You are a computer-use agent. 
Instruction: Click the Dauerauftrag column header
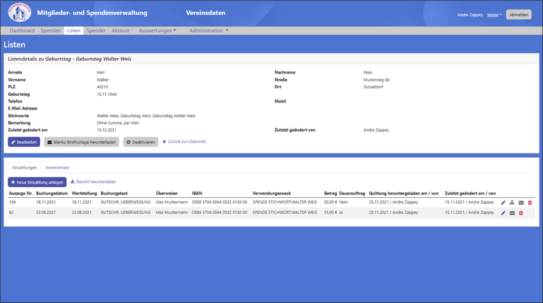pyautogui.click(x=352, y=194)
